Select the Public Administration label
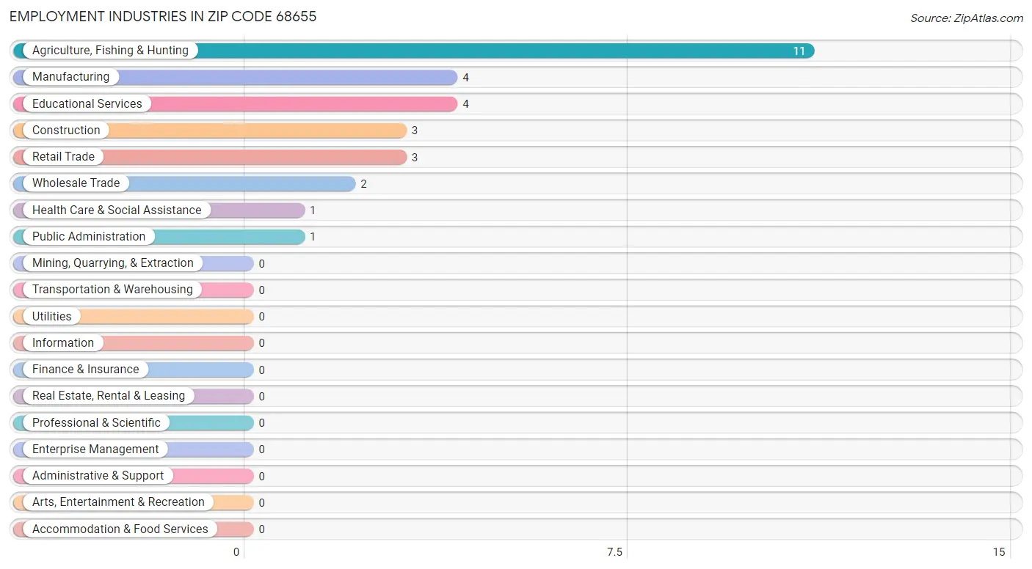Viewport: 1032px width, 569px height. (89, 236)
